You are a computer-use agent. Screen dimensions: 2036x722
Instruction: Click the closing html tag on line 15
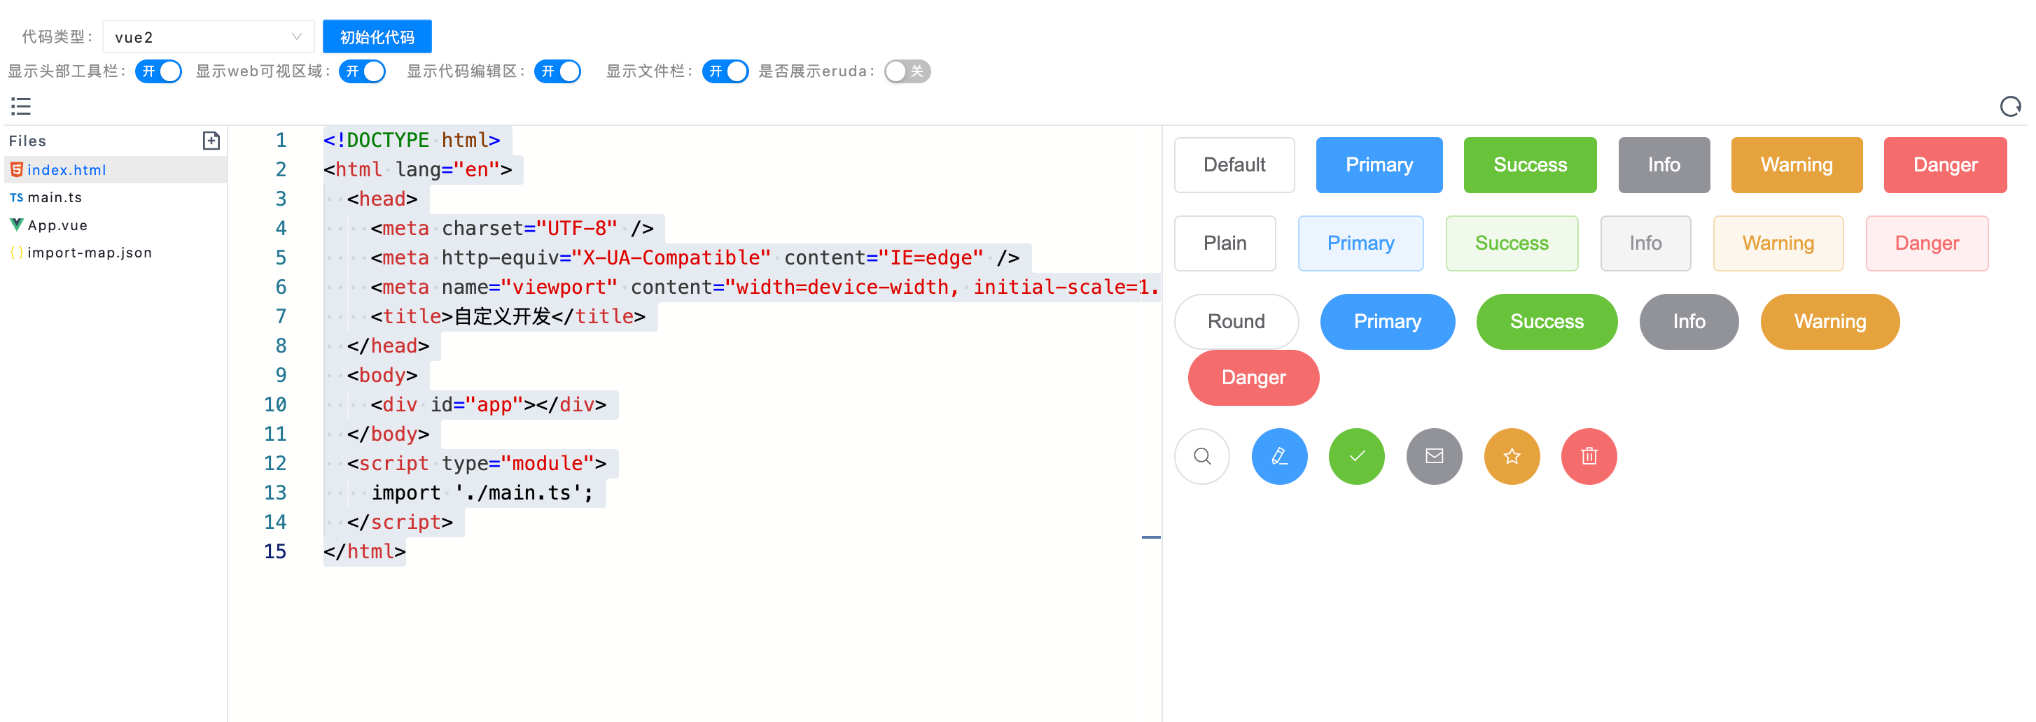[x=364, y=551]
